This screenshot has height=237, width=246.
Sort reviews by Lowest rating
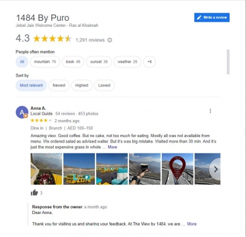(104, 85)
